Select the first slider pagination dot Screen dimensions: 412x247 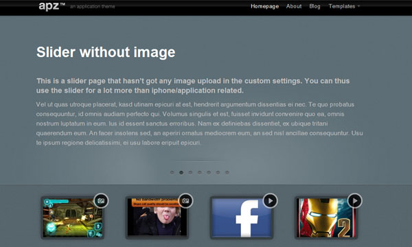172,172
